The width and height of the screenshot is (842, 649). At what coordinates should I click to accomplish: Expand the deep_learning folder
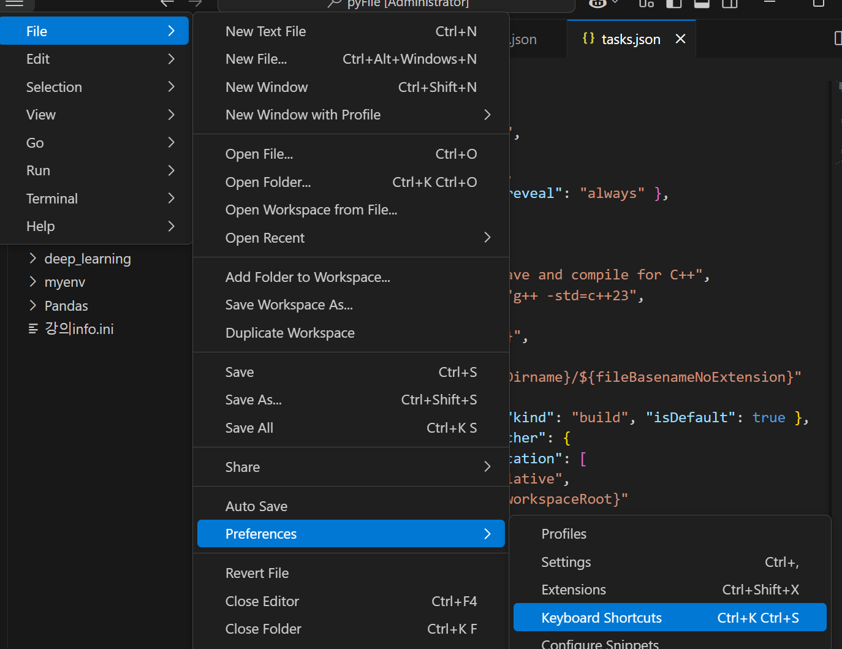(x=33, y=259)
